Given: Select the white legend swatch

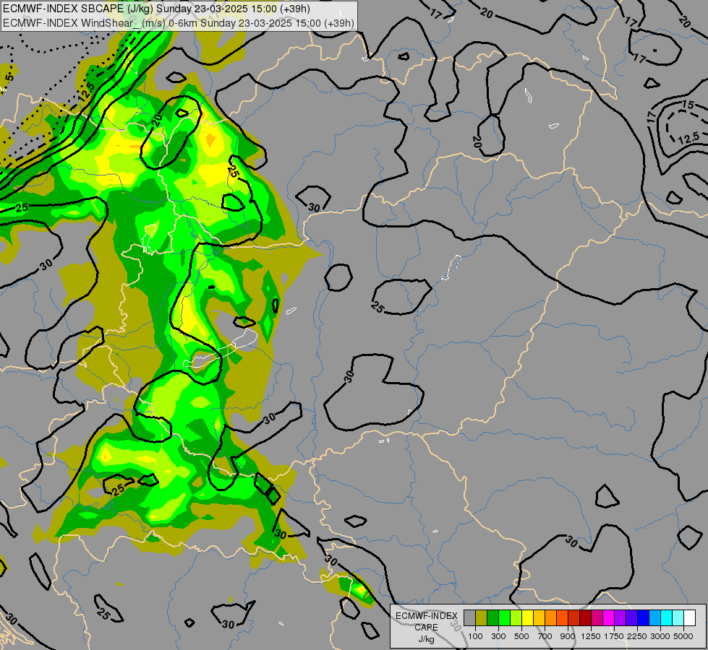Looking at the screenshot, I should [689, 617].
